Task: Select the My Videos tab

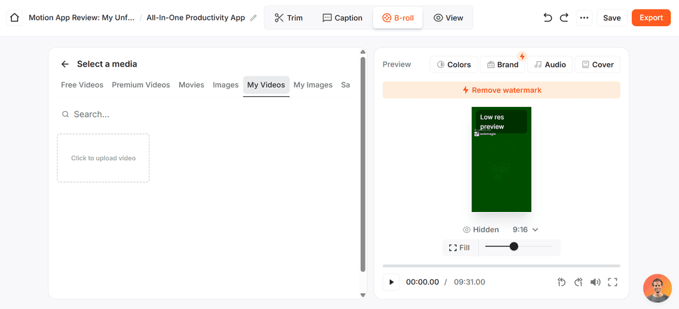Action: tap(266, 84)
